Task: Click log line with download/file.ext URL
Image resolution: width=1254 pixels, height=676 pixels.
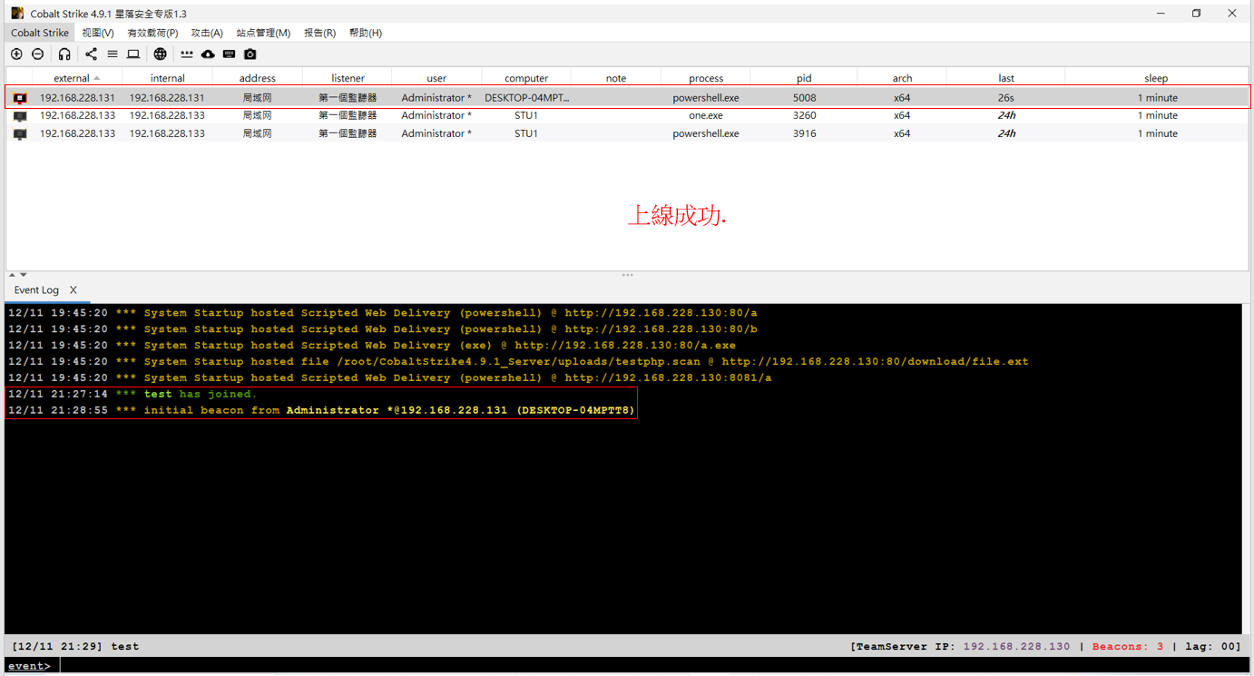Action: (x=518, y=362)
